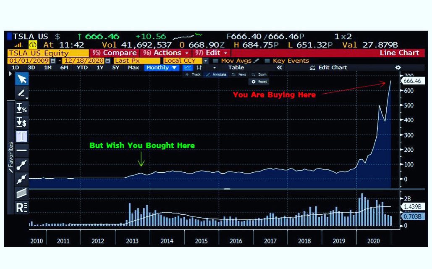Select the 6M range
This screenshot has height=269, width=432.
64,68
